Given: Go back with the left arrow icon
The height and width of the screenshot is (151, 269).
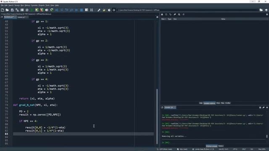Looking at the screenshot, I should (109, 10).
